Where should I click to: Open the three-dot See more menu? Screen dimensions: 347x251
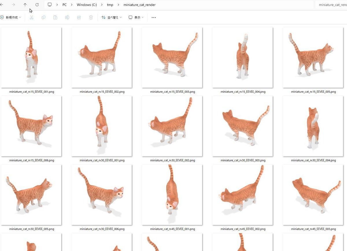154,18
